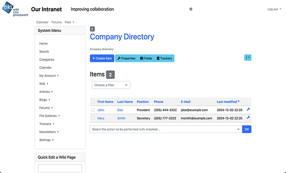Open the Trackers database button
The width and height of the screenshot is (286, 173).
pyautogui.click(x=164, y=58)
